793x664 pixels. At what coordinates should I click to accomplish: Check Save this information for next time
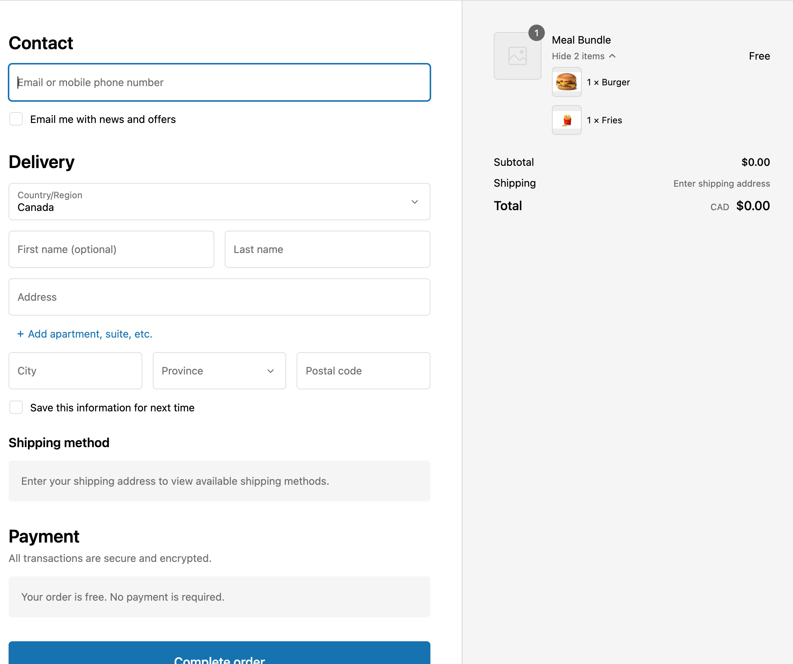coord(16,407)
